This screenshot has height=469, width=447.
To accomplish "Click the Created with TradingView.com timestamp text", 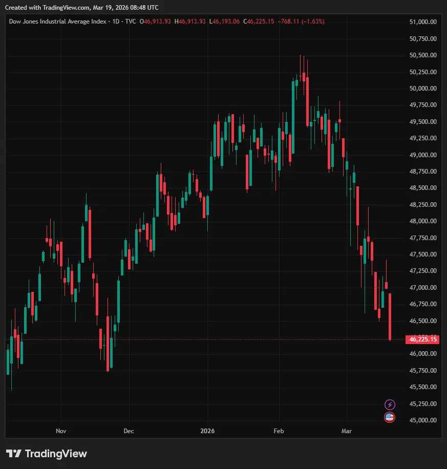I will [x=82, y=8].
